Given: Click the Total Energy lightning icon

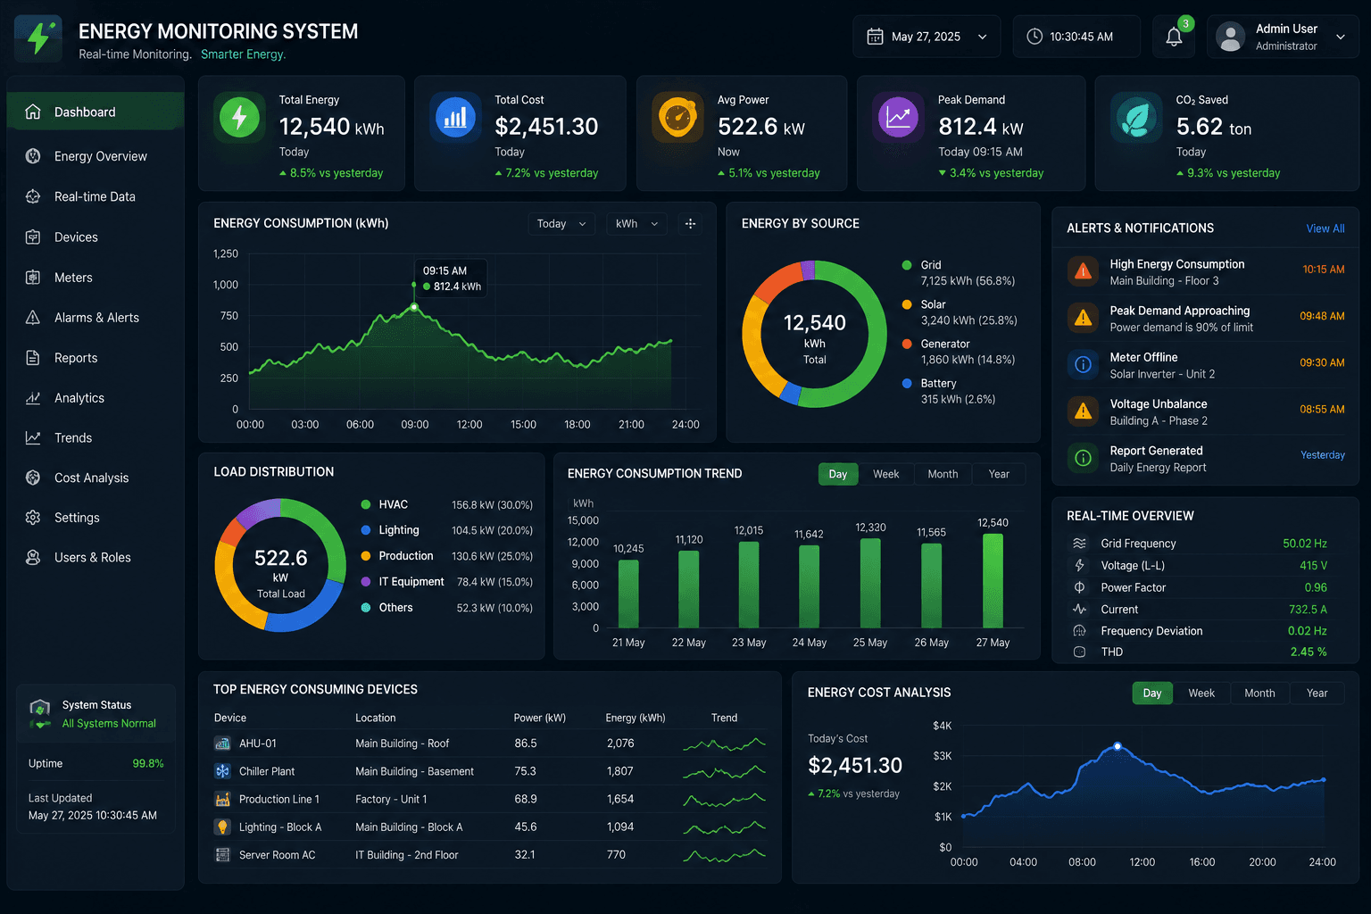Looking at the screenshot, I should tap(239, 117).
